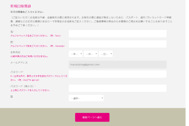
Task: Focus the パスワード input field
Action: [x=117, y=74]
